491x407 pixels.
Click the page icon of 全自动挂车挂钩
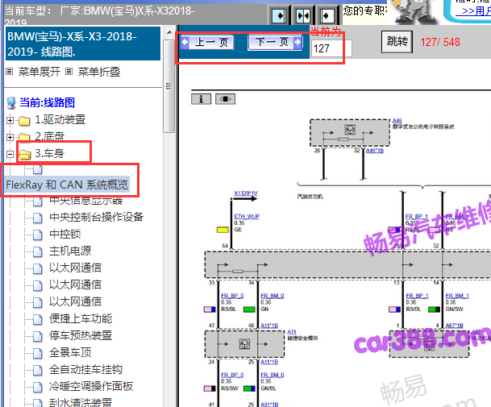click(38, 370)
